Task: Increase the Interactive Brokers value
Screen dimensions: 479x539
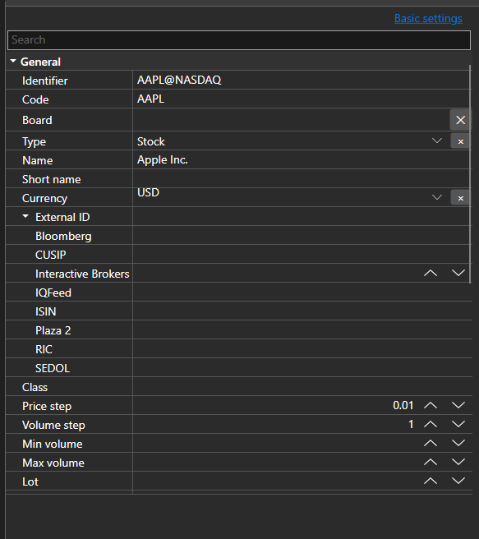Action: (x=431, y=274)
